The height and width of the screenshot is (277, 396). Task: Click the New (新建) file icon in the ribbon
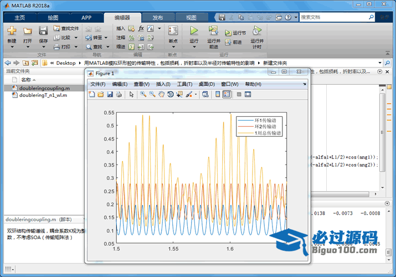[12, 31]
